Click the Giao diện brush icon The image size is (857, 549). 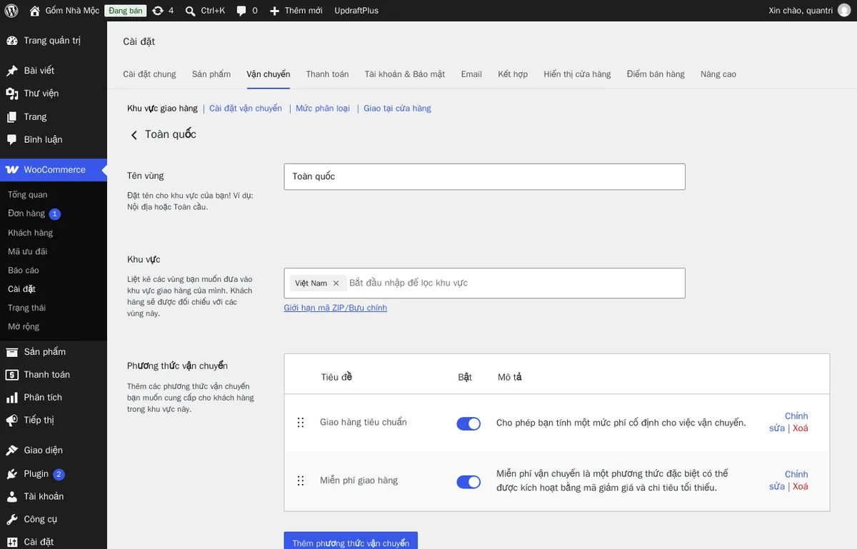[x=12, y=450]
